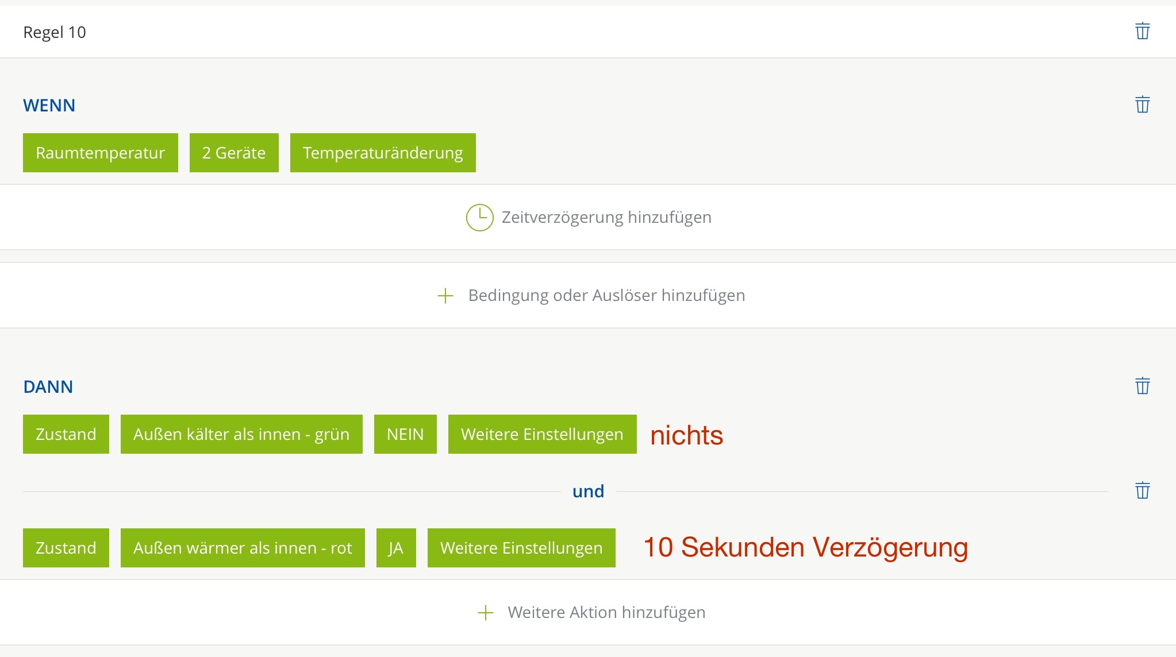Select 'Außen wärmer als innen - rot' state
The image size is (1176, 657).
coord(243,548)
